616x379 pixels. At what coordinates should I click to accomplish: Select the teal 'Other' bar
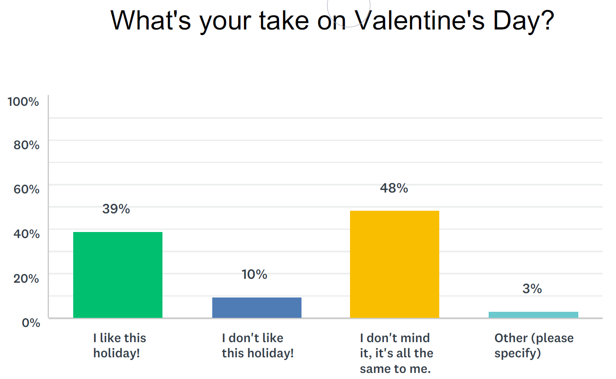coord(533,315)
